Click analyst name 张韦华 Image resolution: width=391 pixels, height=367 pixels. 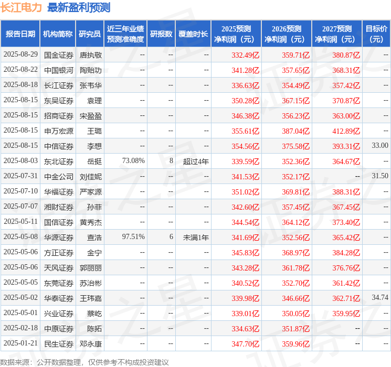[90, 85]
